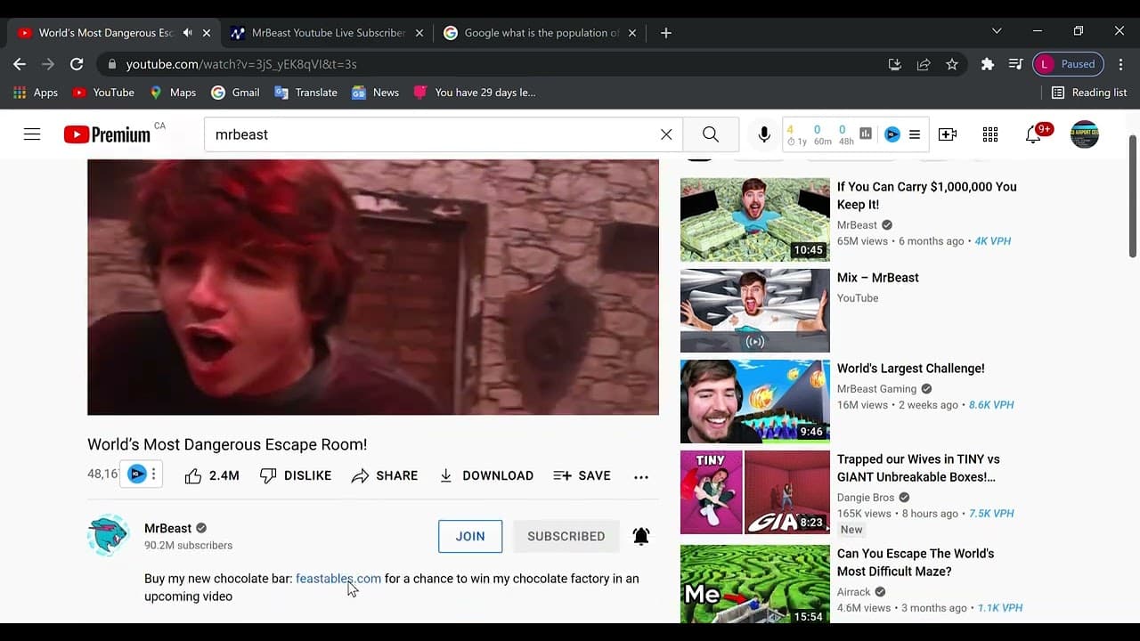Bookmark this page with star
1140x641 pixels.
(952, 64)
